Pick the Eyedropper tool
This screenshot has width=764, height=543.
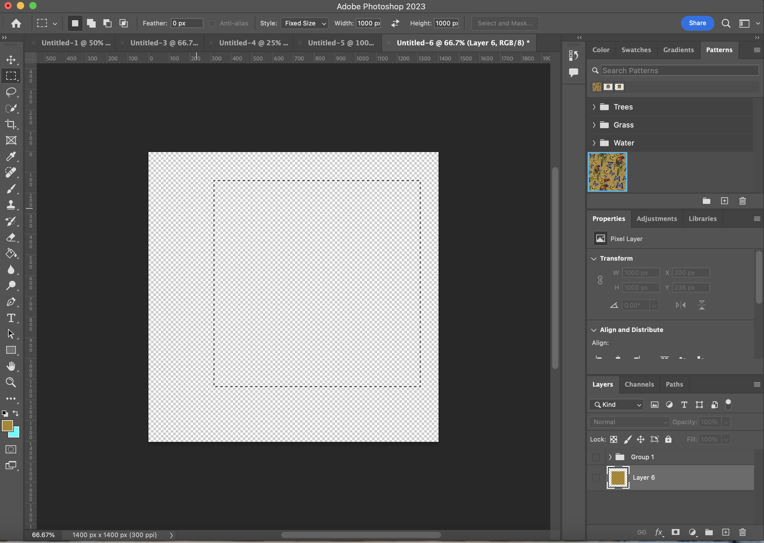pos(11,156)
